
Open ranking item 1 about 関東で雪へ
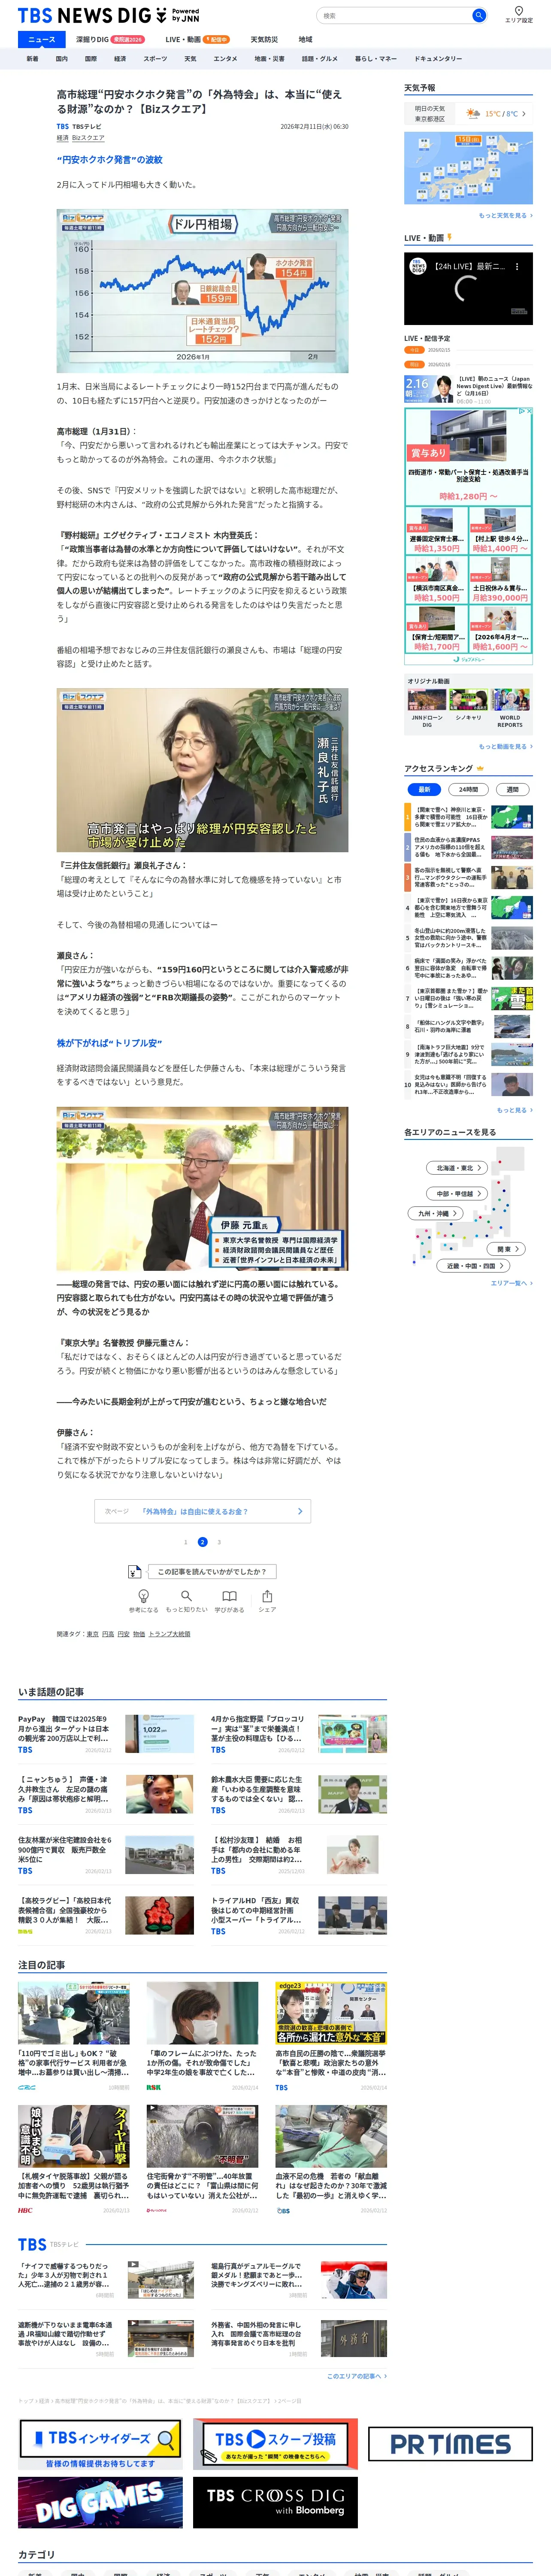click(x=468, y=817)
